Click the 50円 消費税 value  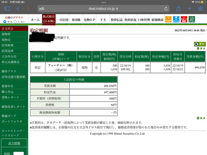(x=114, y=105)
